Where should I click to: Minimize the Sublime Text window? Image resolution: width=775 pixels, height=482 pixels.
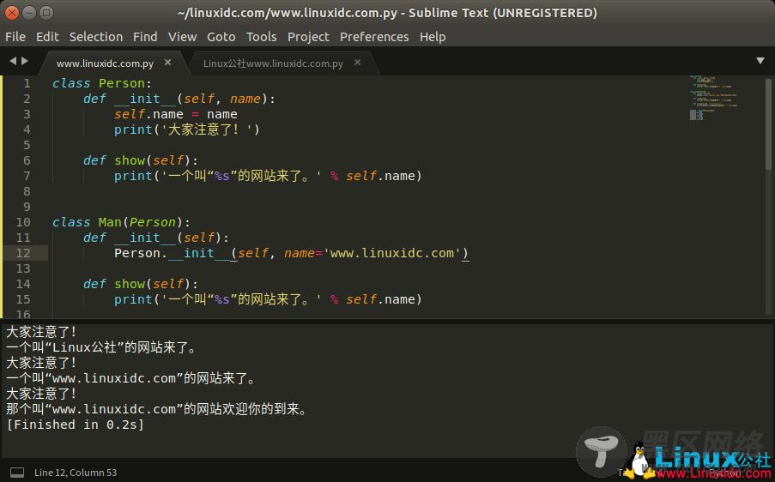pyautogui.click(x=29, y=13)
